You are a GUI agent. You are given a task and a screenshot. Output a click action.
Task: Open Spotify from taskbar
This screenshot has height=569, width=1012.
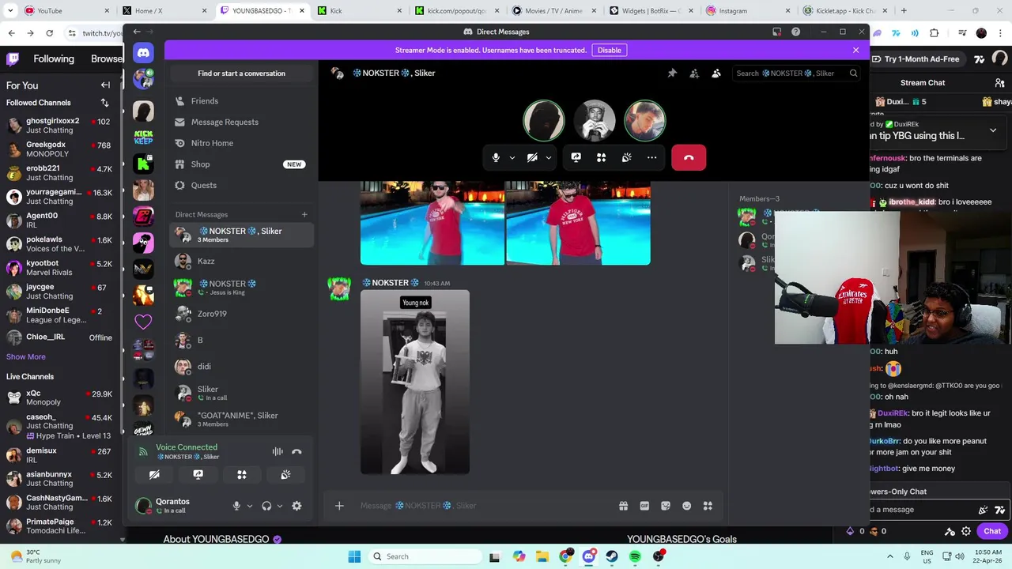(x=635, y=556)
